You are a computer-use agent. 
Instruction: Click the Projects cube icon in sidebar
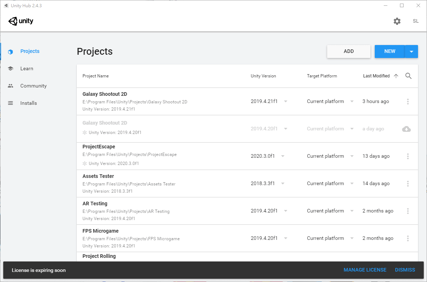click(x=10, y=52)
